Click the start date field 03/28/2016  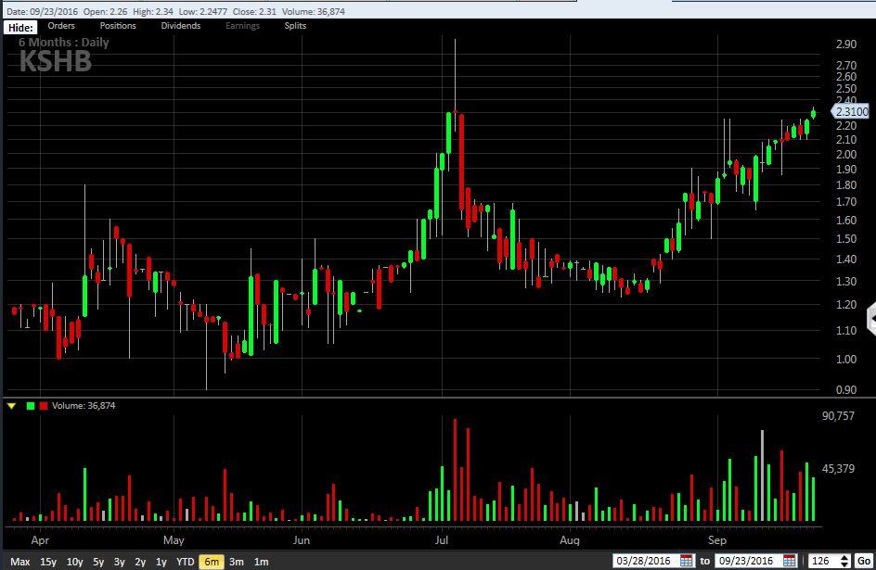coord(645,561)
